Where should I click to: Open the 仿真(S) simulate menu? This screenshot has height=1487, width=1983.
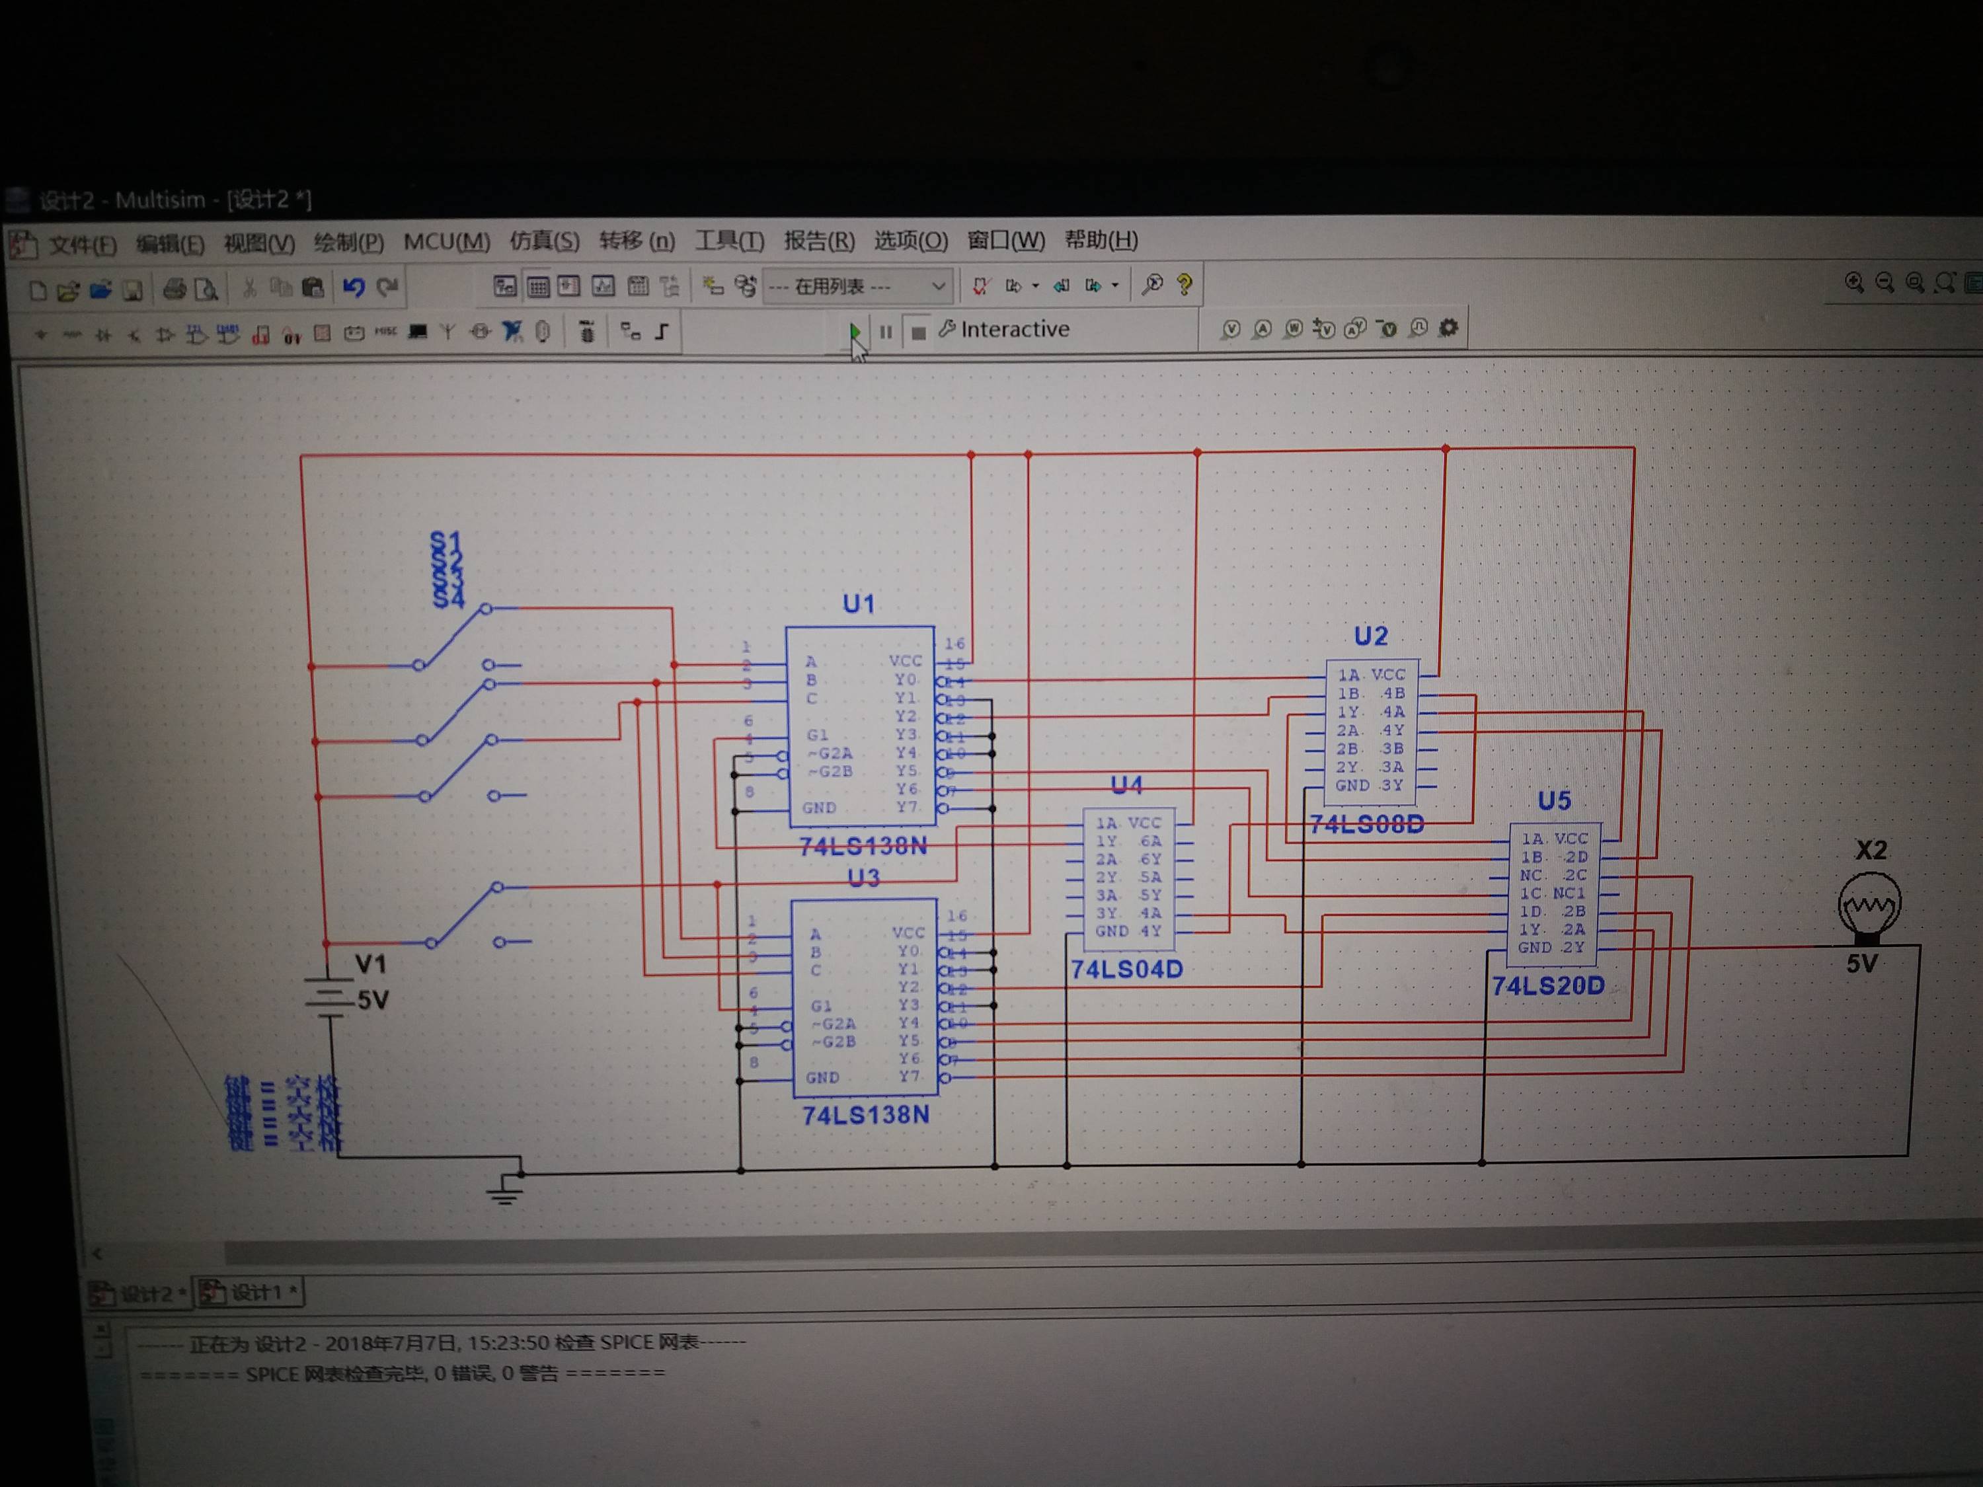[544, 241]
